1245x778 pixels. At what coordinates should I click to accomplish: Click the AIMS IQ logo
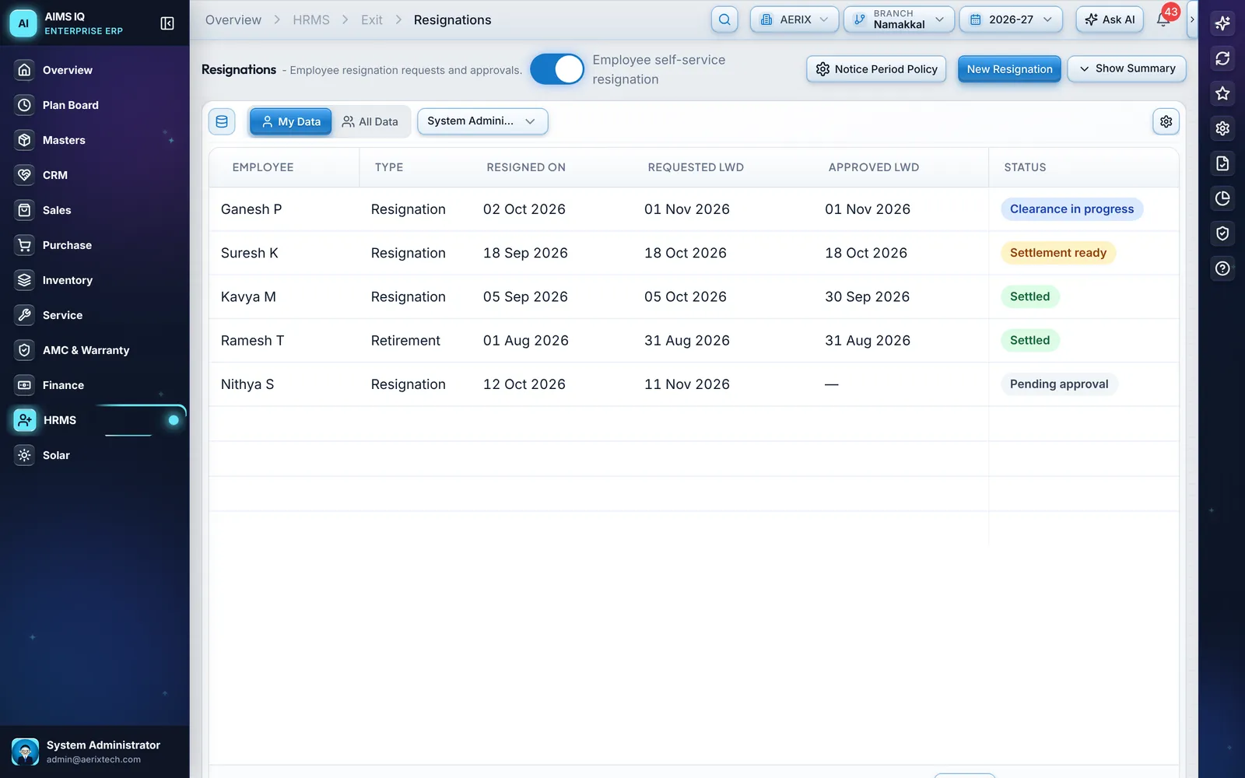23,23
